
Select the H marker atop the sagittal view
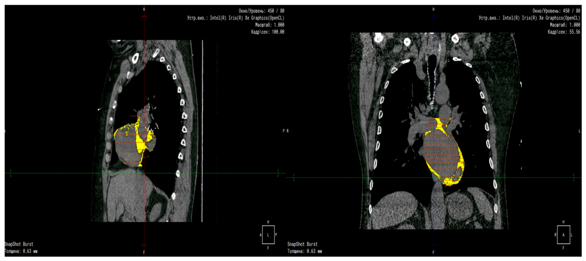[144, 9]
